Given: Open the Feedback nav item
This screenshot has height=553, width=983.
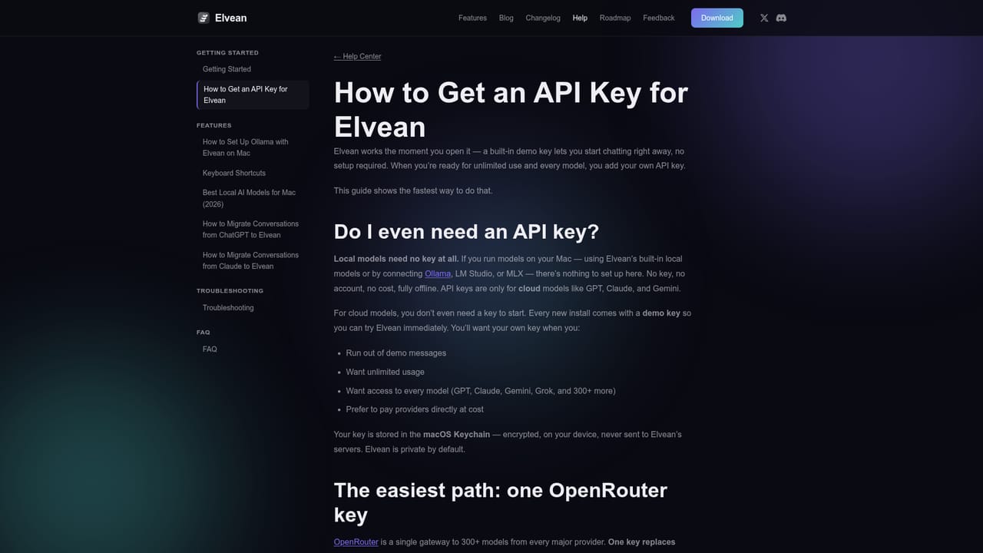Looking at the screenshot, I should click(659, 18).
